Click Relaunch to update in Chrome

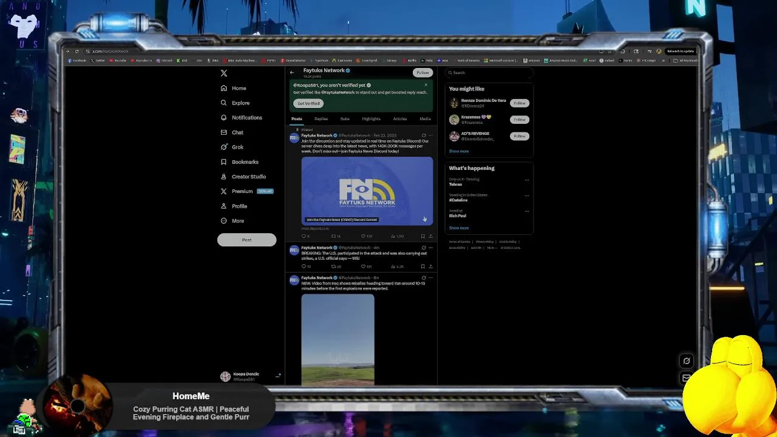click(x=680, y=51)
